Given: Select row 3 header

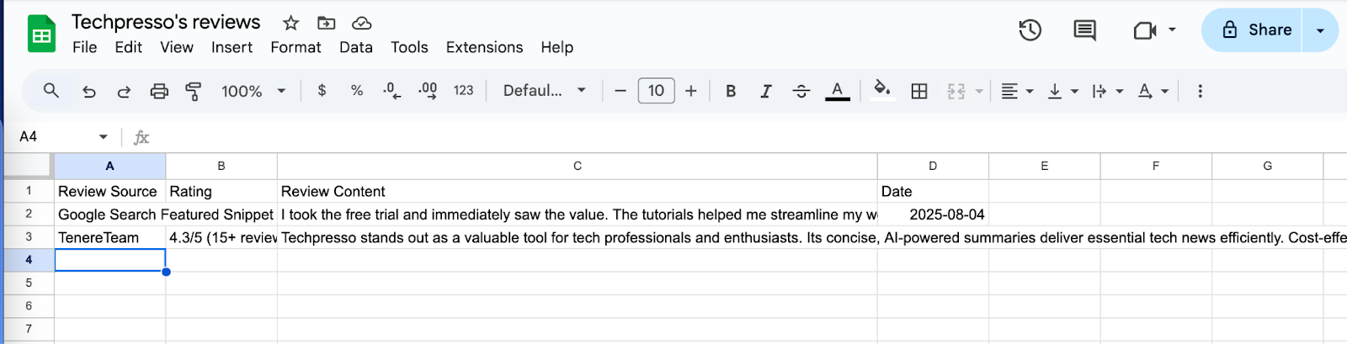Looking at the screenshot, I should coord(29,237).
